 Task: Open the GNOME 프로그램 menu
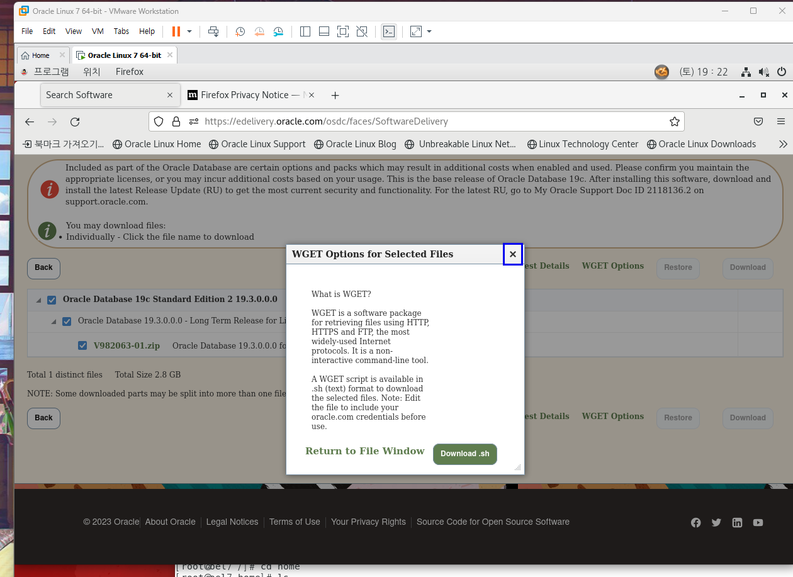pos(51,72)
